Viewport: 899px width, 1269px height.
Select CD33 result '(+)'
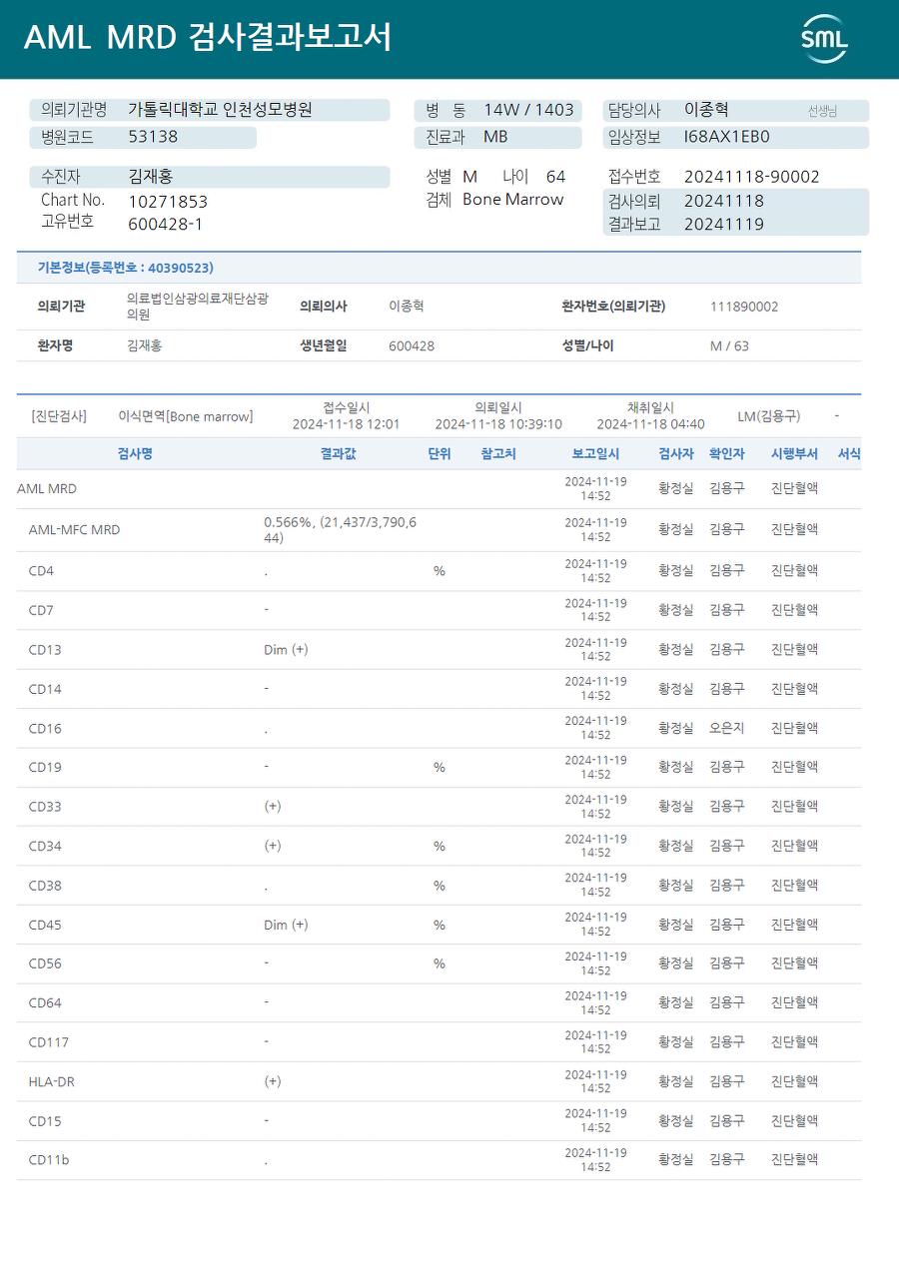click(273, 807)
